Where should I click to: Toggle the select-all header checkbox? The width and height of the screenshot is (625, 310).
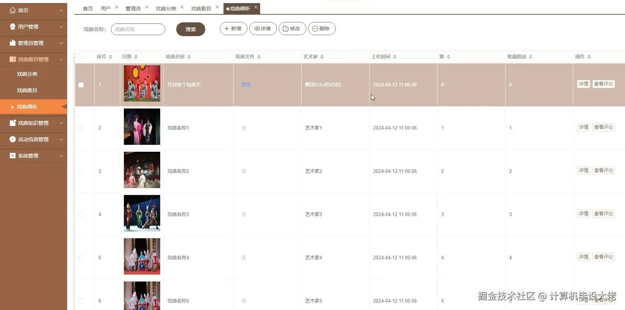click(x=79, y=56)
